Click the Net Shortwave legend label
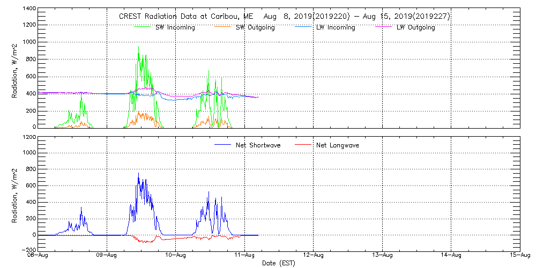Screen dimensions: 536x268 pyautogui.click(x=258, y=145)
